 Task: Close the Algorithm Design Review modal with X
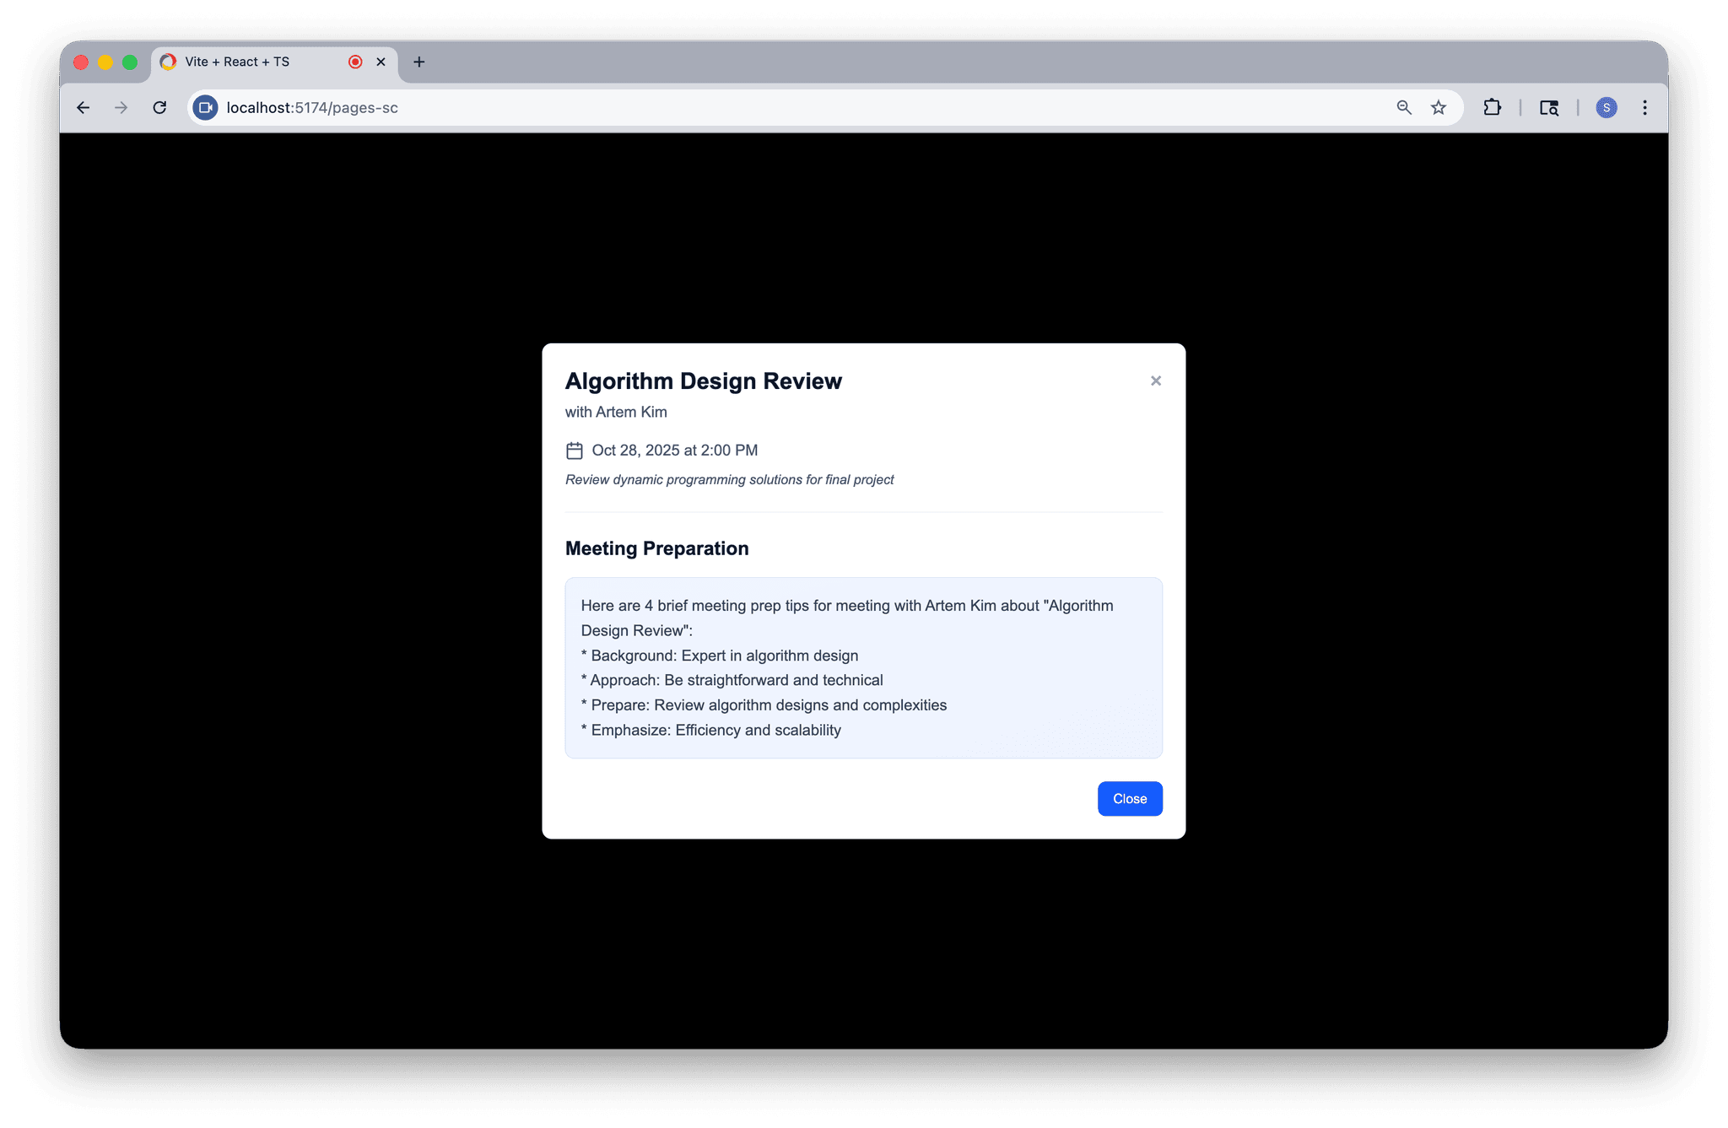click(1155, 380)
